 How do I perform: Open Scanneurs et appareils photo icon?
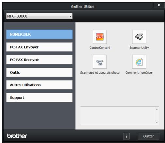[x=100, y=62]
